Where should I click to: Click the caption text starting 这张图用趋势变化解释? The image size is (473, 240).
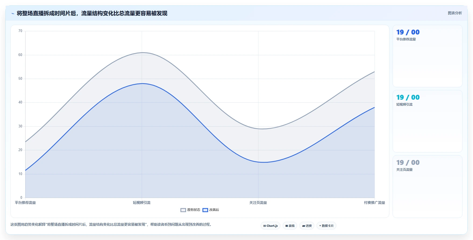click(x=111, y=224)
